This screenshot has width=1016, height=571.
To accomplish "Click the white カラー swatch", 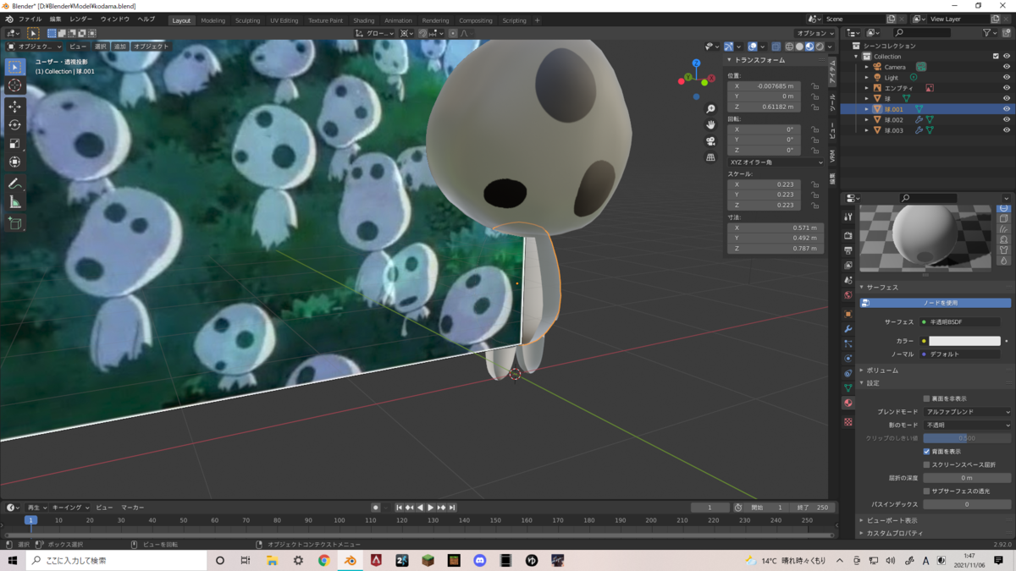I will click(964, 341).
